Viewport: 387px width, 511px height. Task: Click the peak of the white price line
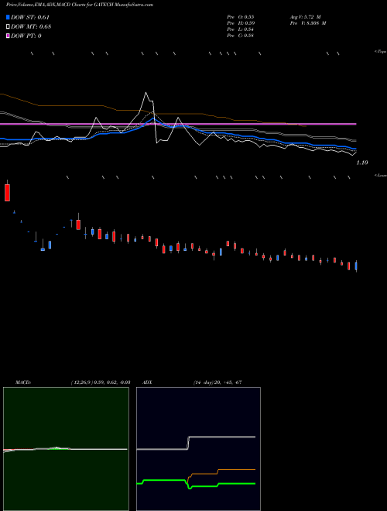[146, 93]
